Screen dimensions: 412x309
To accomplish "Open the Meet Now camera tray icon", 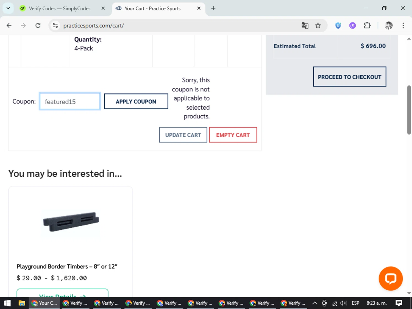I will [324, 303].
